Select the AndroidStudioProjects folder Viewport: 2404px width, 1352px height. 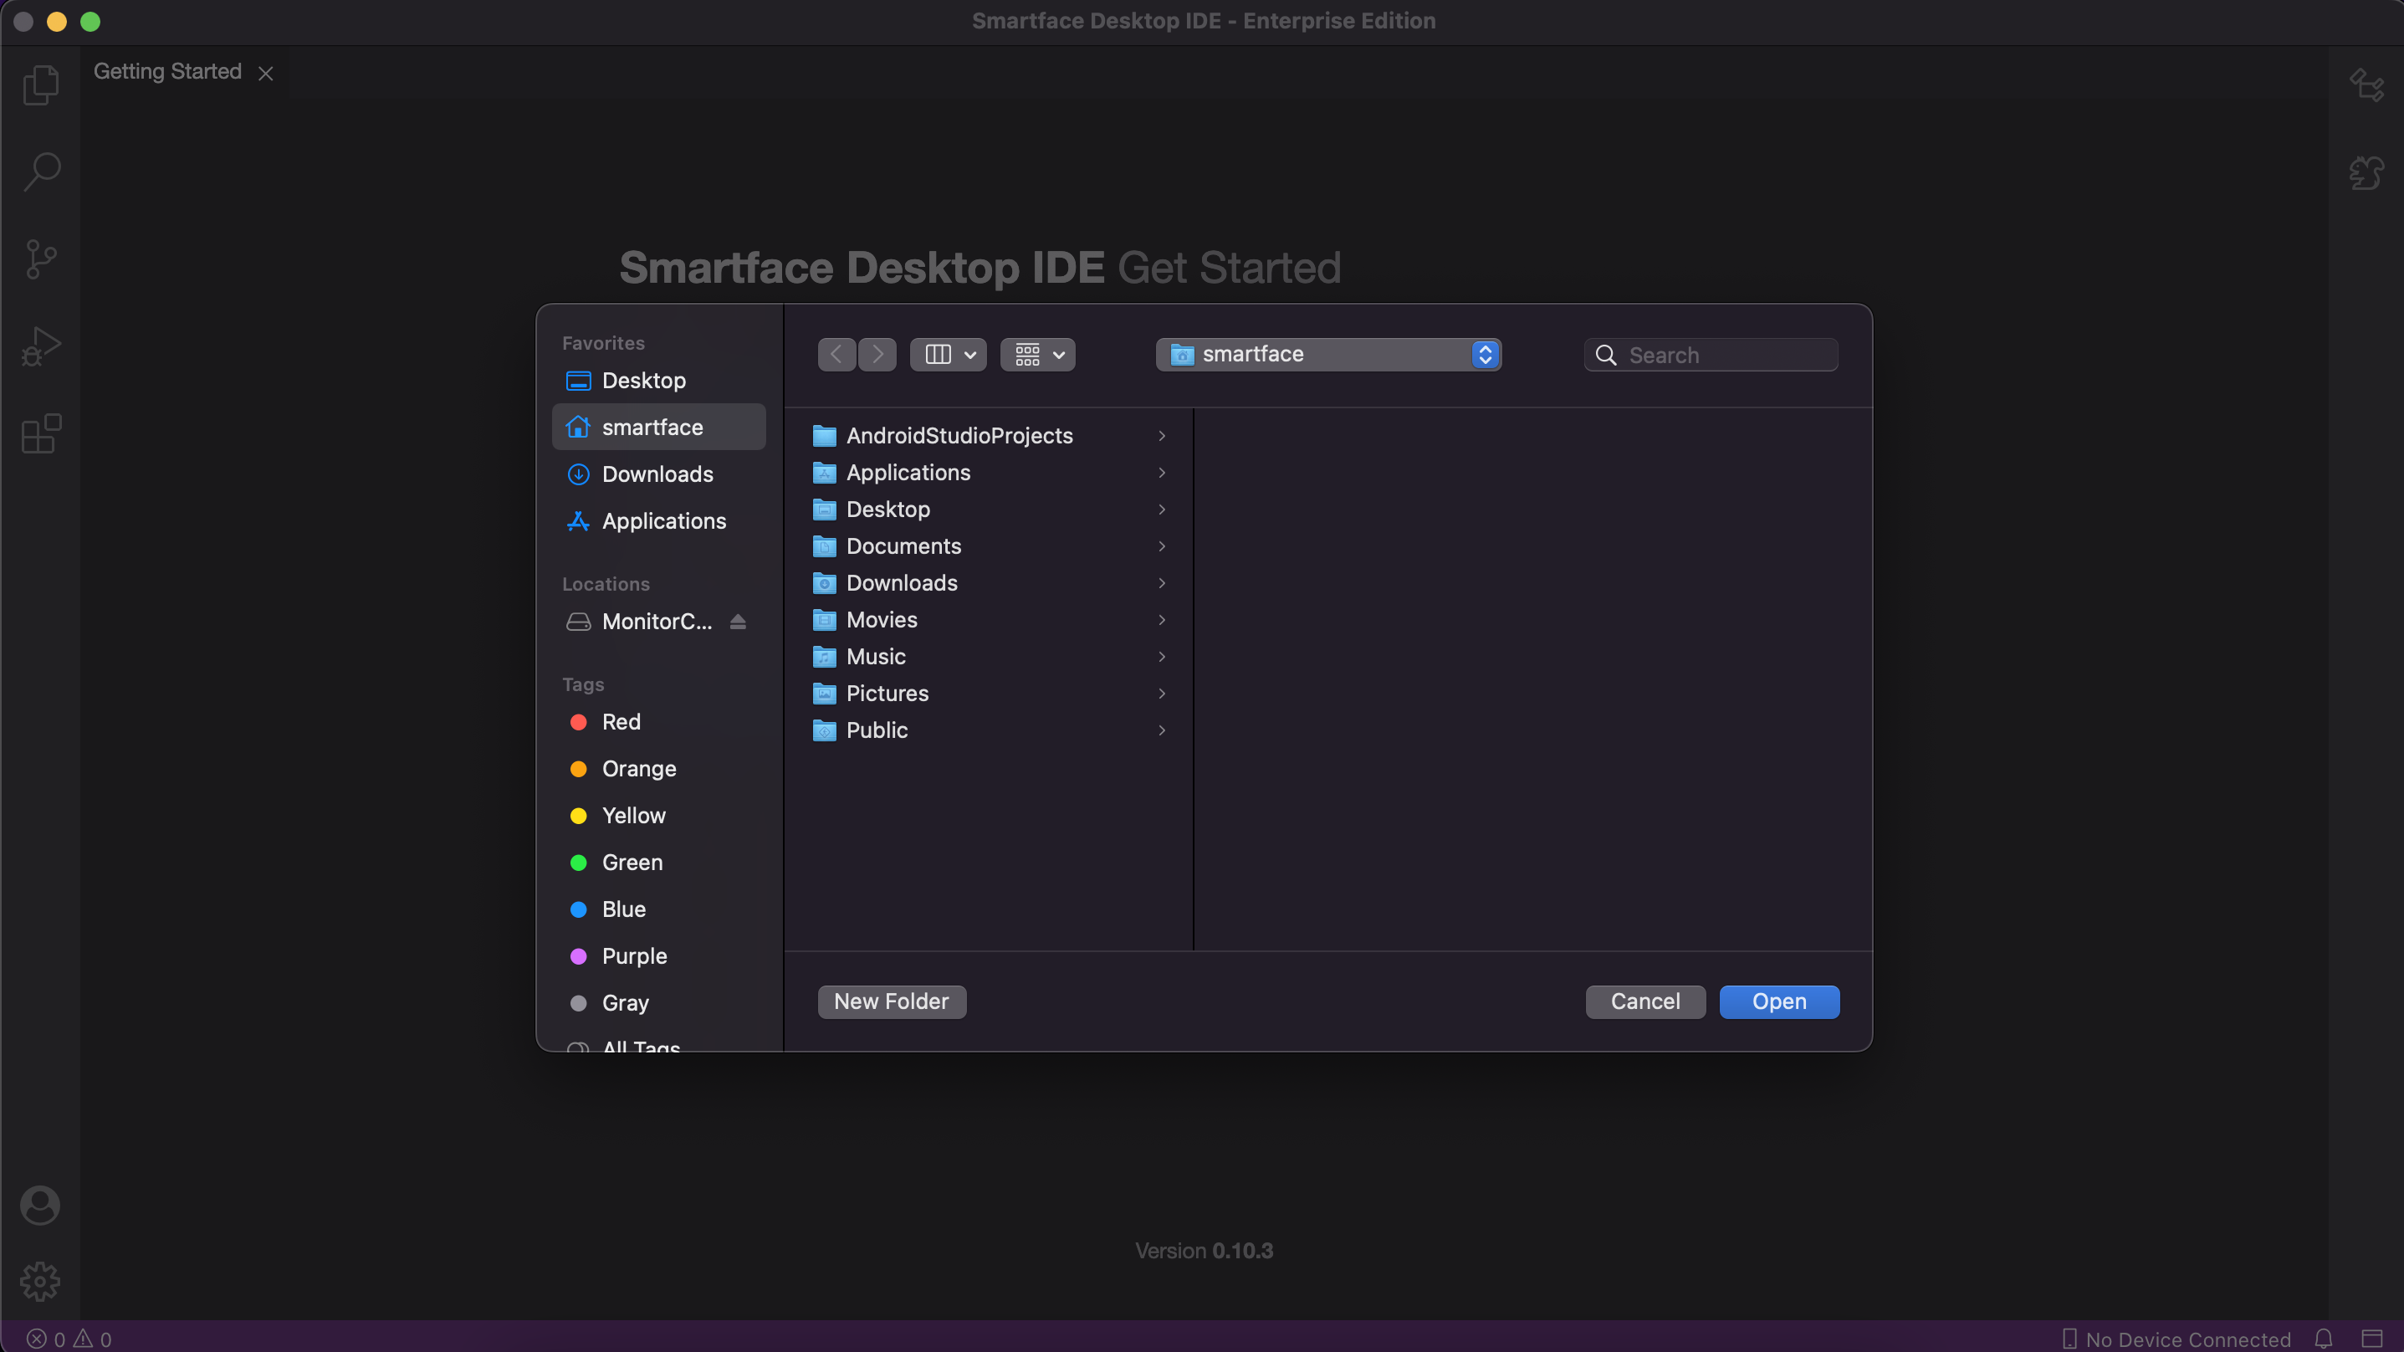[990, 436]
